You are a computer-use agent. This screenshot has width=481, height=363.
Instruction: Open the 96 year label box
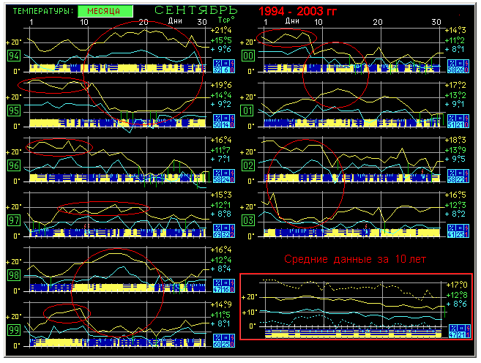[14, 165]
